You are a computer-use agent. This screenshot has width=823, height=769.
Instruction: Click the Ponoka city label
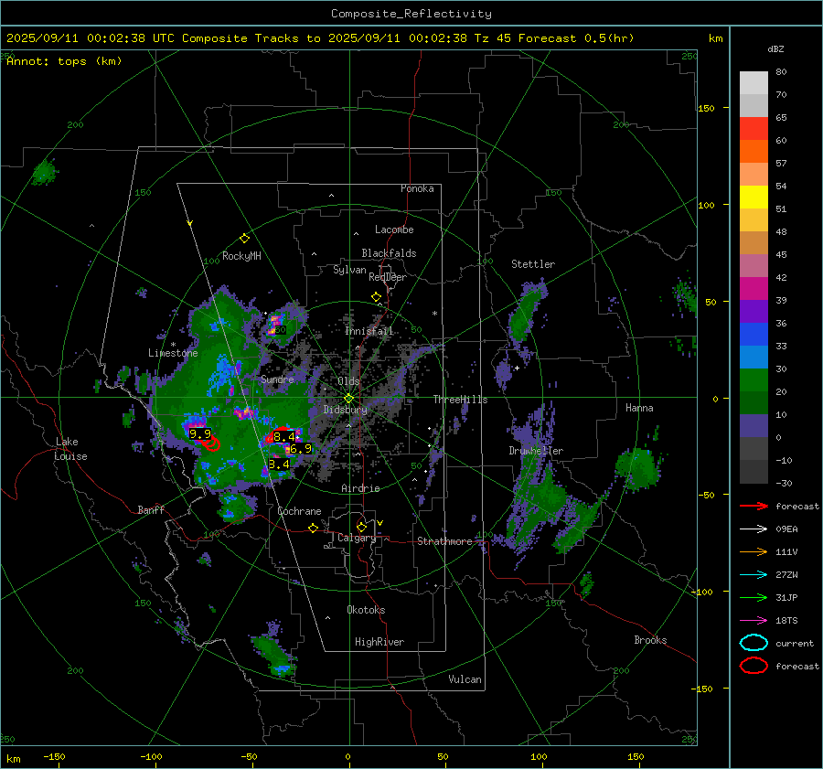(x=417, y=188)
